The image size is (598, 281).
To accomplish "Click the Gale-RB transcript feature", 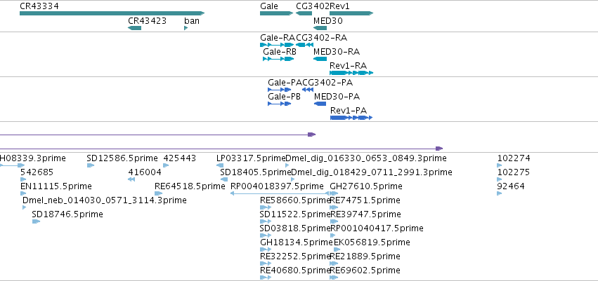I will (x=278, y=59).
